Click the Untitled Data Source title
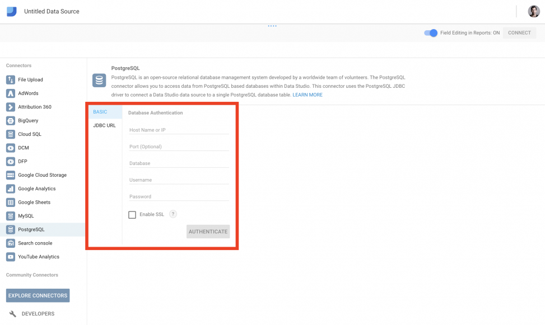Screen dimensions: 545x325 tap(52, 11)
